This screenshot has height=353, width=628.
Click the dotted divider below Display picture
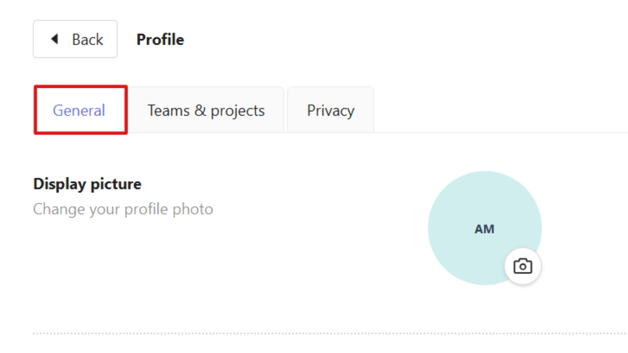330,333
